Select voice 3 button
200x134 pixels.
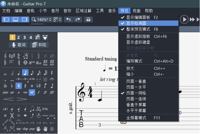(x=25, y=37)
